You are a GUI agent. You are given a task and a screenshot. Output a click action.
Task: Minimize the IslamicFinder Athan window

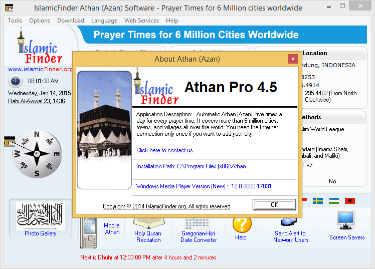click(x=329, y=7)
